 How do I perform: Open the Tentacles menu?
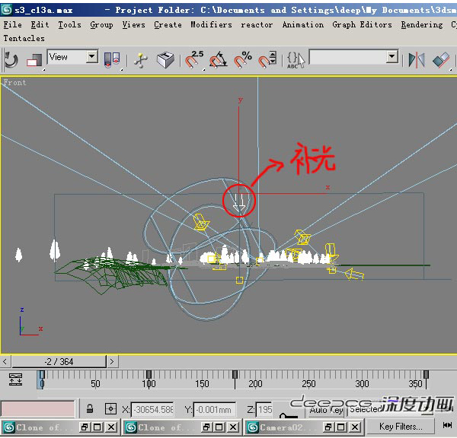click(x=24, y=39)
